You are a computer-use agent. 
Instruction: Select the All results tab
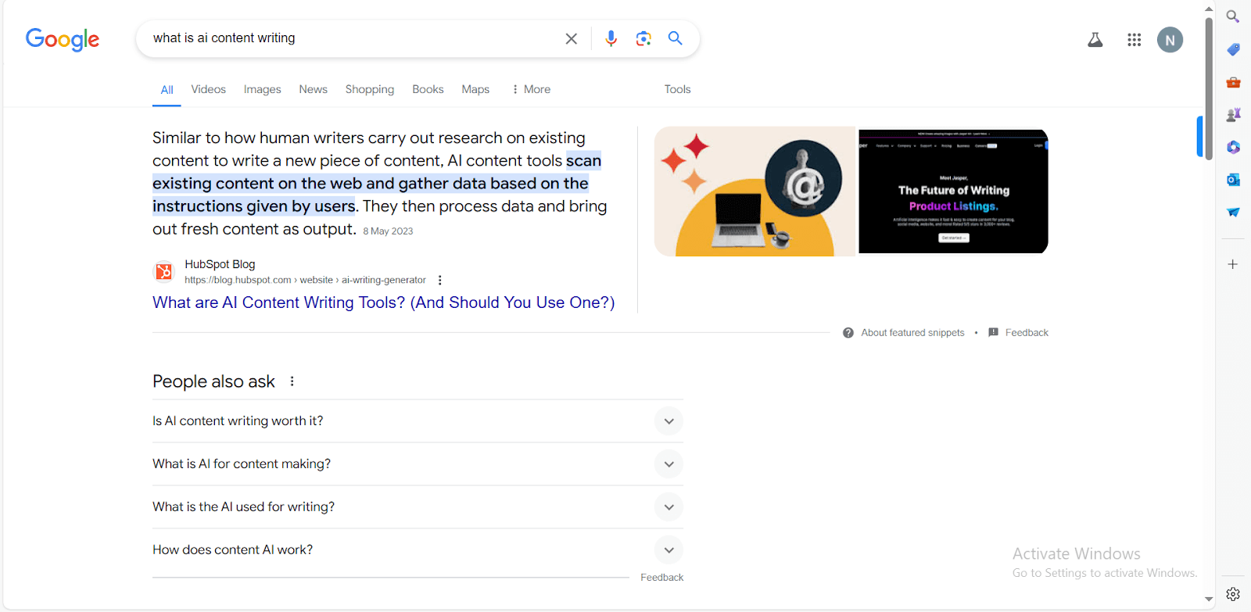167,90
